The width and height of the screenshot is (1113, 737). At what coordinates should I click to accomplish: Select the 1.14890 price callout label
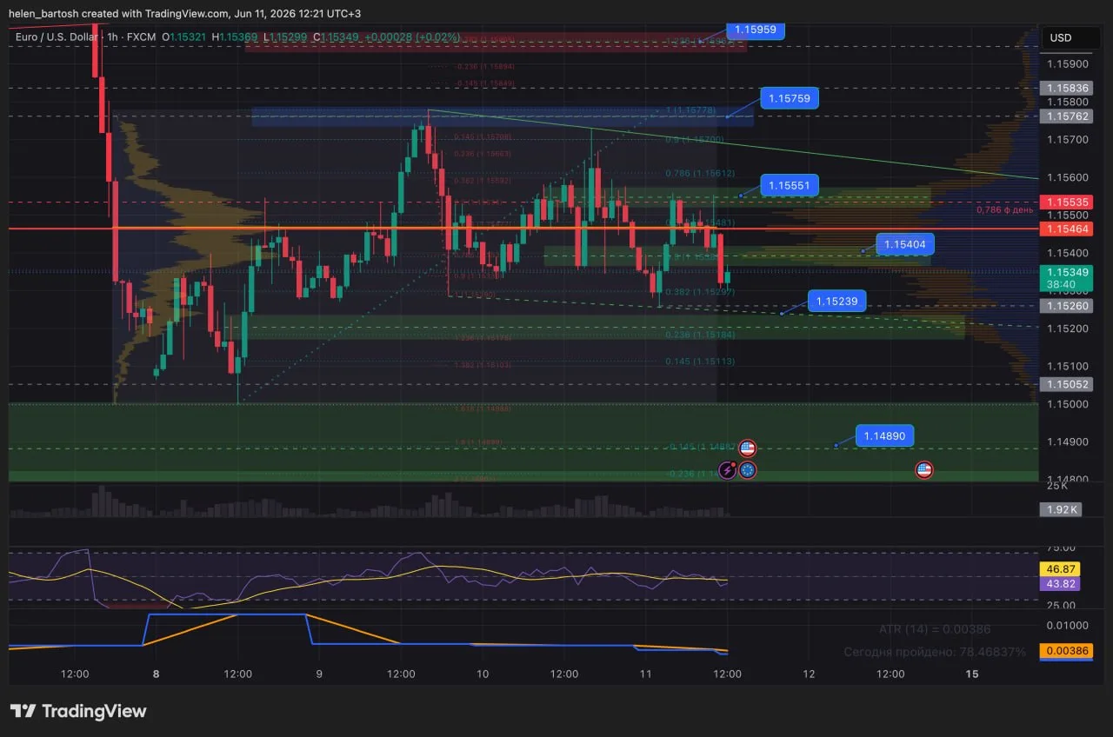(885, 435)
